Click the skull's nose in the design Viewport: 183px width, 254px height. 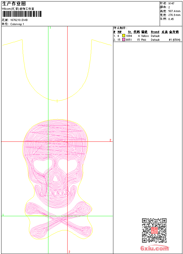click(55, 178)
